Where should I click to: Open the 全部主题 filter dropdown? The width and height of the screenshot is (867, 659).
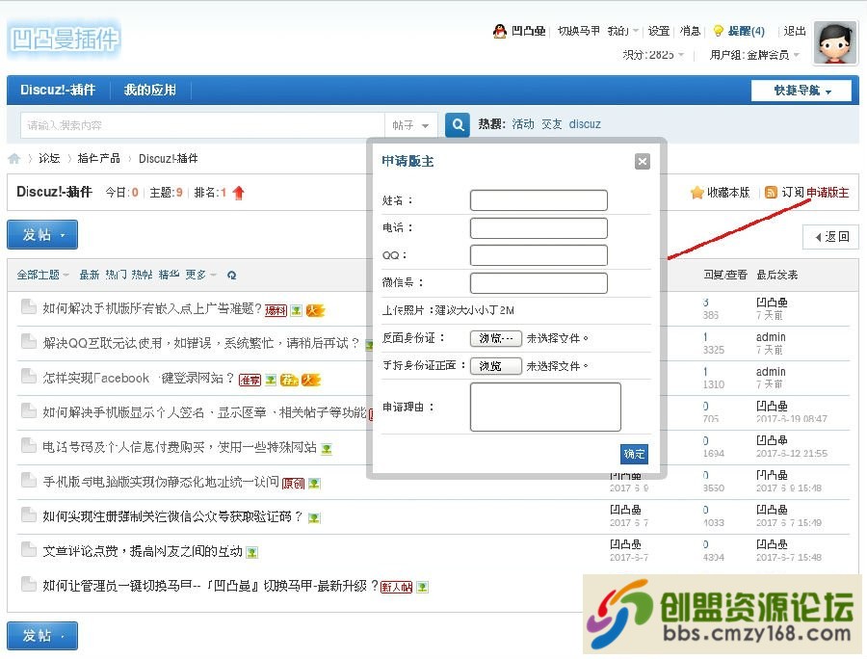coord(42,275)
